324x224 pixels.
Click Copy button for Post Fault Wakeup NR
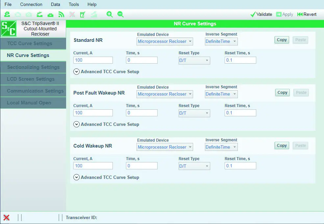tap(282, 93)
